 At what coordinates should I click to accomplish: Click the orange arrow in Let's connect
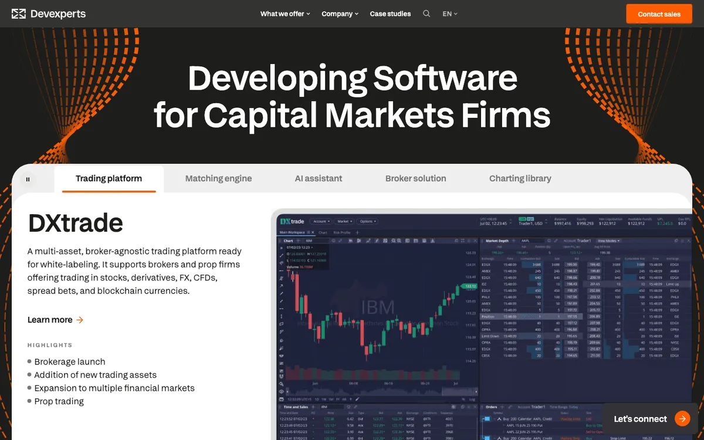click(682, 419)
